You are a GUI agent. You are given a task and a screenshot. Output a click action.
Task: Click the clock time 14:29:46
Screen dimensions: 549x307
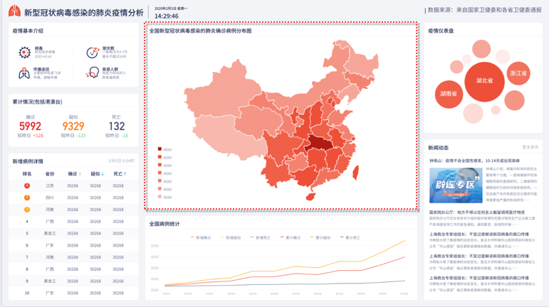167,16
